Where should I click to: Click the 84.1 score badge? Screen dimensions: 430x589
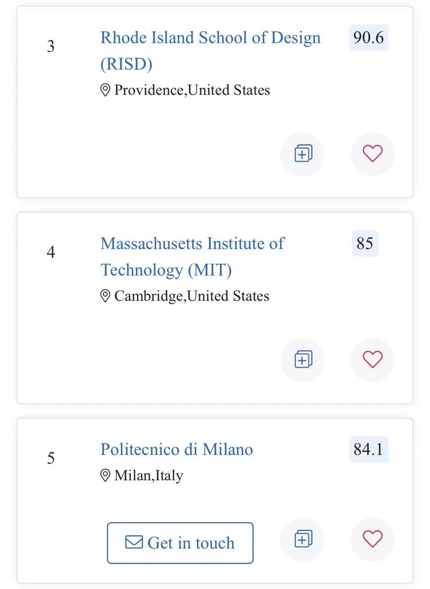[x=369, y=449]
